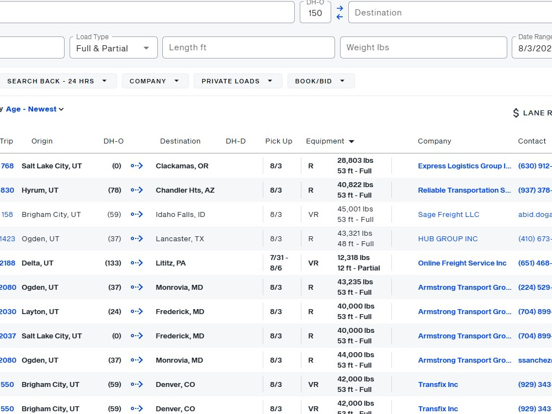
Task: Click trip distance 2030 link
Action: [x=8, y=311]
